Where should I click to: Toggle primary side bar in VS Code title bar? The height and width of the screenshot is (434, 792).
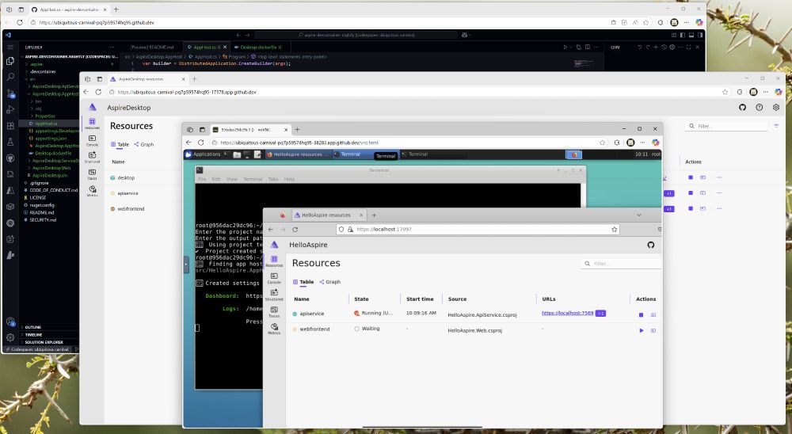click(x=683, y=35)
